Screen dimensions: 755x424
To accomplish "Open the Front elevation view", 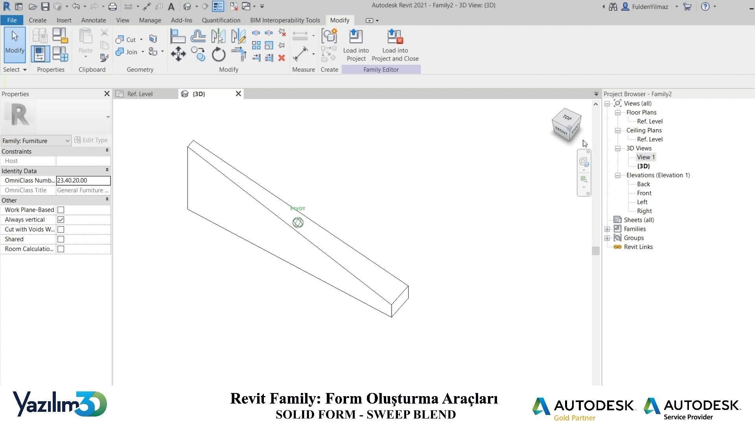I will pyautogui.click(x=644, y=193).
